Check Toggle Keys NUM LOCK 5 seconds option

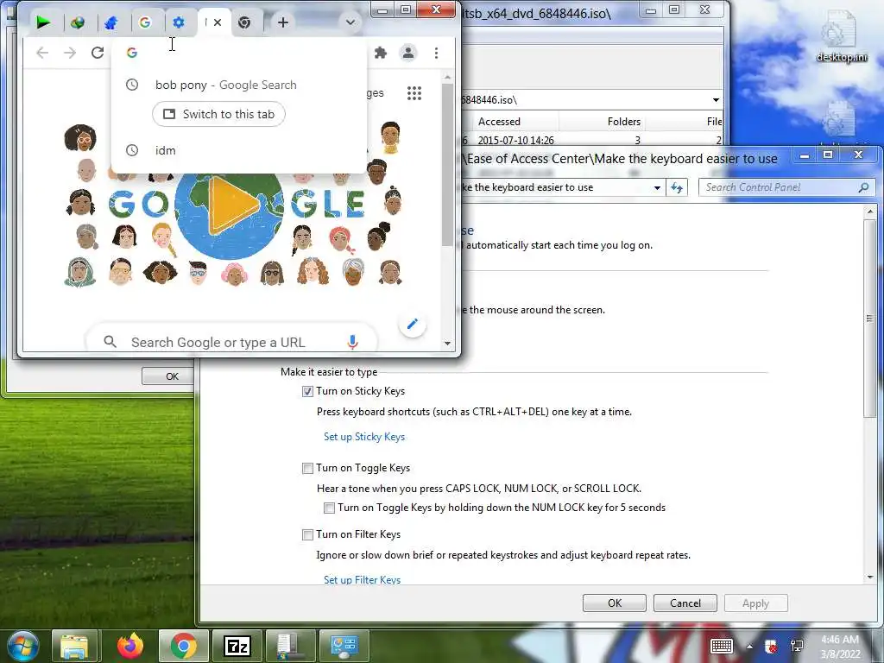click(329, 508)
